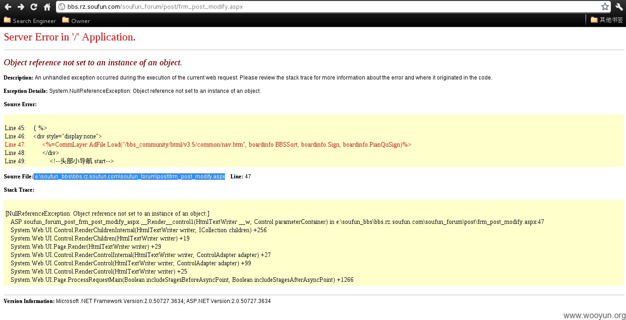Click the ProcessRequestMain +1266 trace line
The image size is (626, 320).
coord(182,280)
